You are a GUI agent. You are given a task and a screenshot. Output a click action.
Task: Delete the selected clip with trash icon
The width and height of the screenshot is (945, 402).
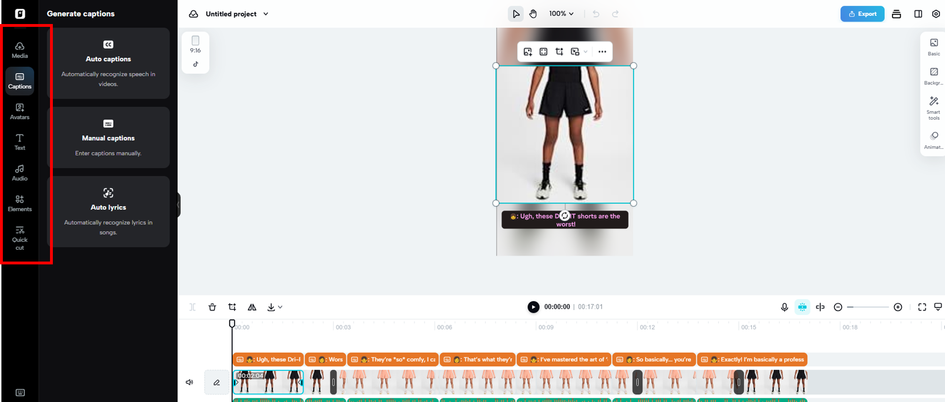[x=212, y=307]
